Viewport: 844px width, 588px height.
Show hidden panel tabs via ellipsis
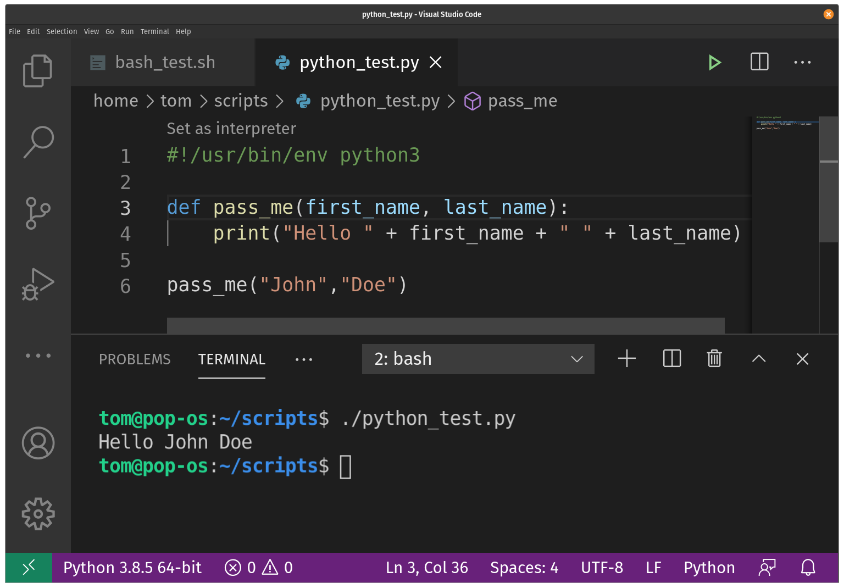tap(303, 359)
